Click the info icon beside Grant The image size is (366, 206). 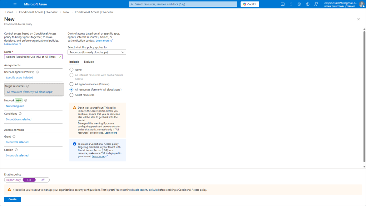[14, 137]
